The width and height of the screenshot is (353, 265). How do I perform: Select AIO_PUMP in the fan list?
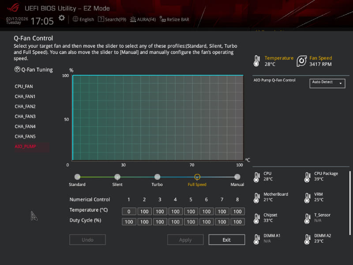31,147
